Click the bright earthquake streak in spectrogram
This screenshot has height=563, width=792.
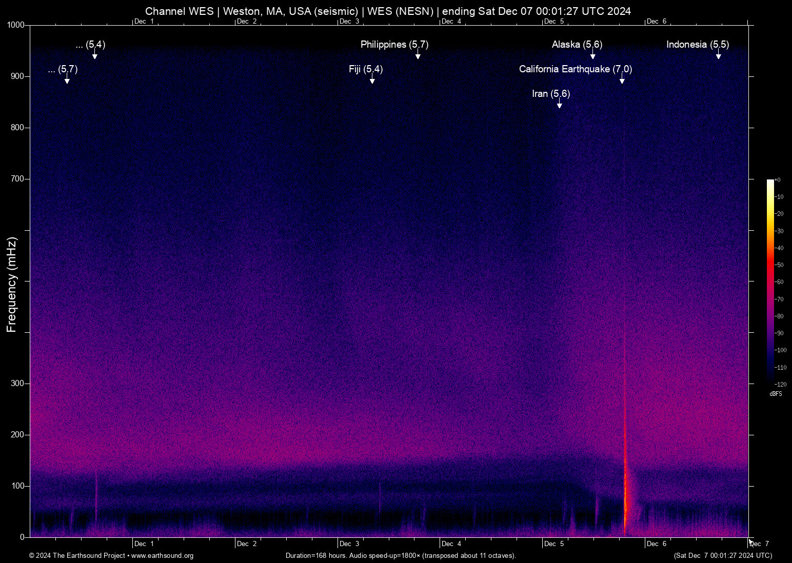625,487
